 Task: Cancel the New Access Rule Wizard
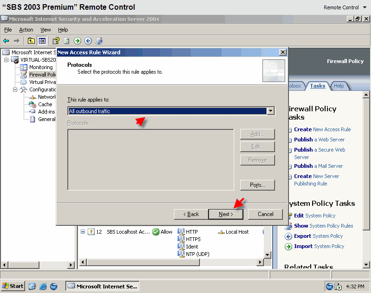(265, 214)
